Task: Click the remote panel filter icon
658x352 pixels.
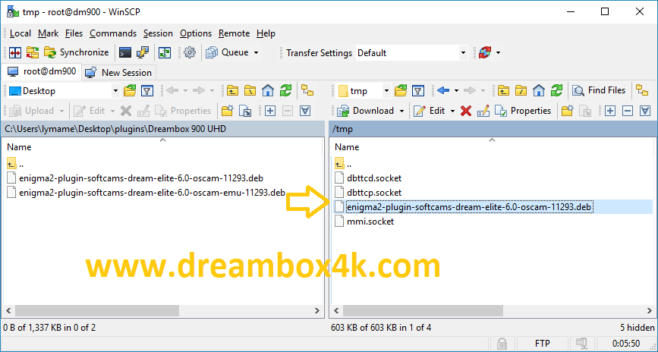Action: 418,90
